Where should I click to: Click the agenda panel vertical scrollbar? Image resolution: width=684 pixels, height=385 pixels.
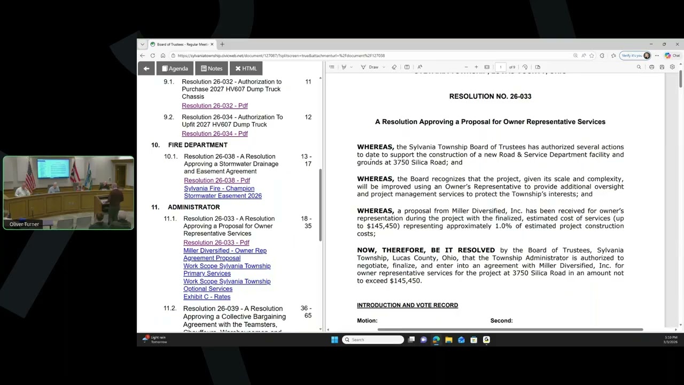(x=321, y=205)
